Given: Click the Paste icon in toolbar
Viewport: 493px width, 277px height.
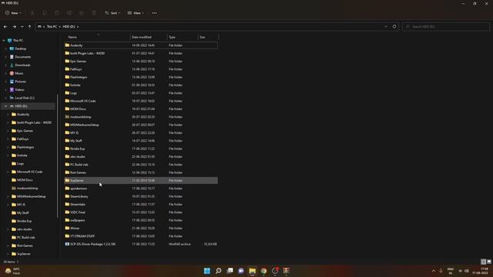Looking at the screenshot, I should [x=57, y=13].
